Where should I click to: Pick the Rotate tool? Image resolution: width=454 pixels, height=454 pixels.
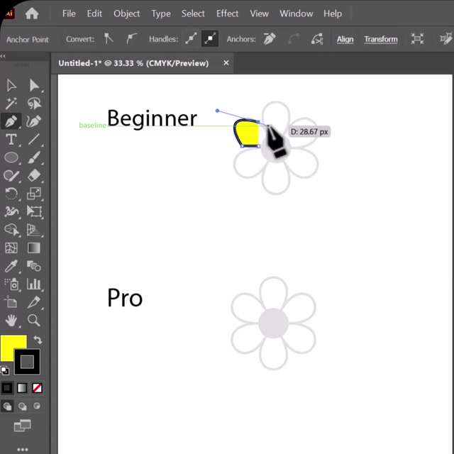point(11,194)
